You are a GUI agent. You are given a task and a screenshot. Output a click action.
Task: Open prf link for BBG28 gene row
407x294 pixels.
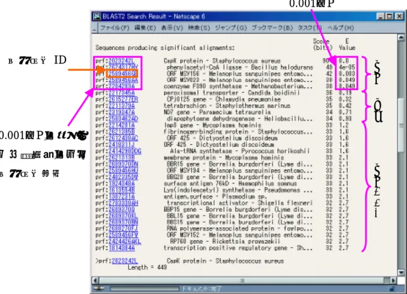[x=123, y=177]
